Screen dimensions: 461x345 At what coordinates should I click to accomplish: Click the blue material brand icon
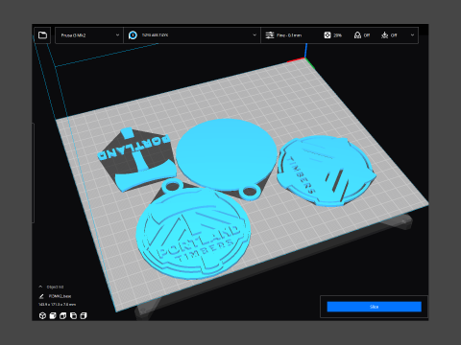point(133,35)
